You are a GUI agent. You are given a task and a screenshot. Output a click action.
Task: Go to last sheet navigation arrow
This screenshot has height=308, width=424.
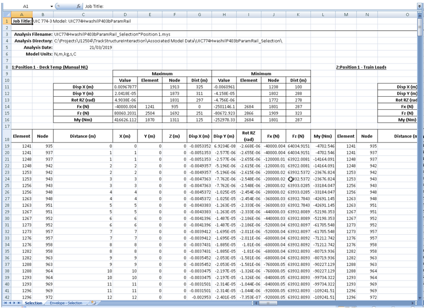[x=20, y=303]
